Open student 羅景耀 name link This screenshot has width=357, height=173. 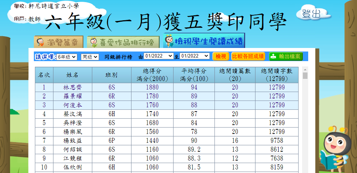72,96
